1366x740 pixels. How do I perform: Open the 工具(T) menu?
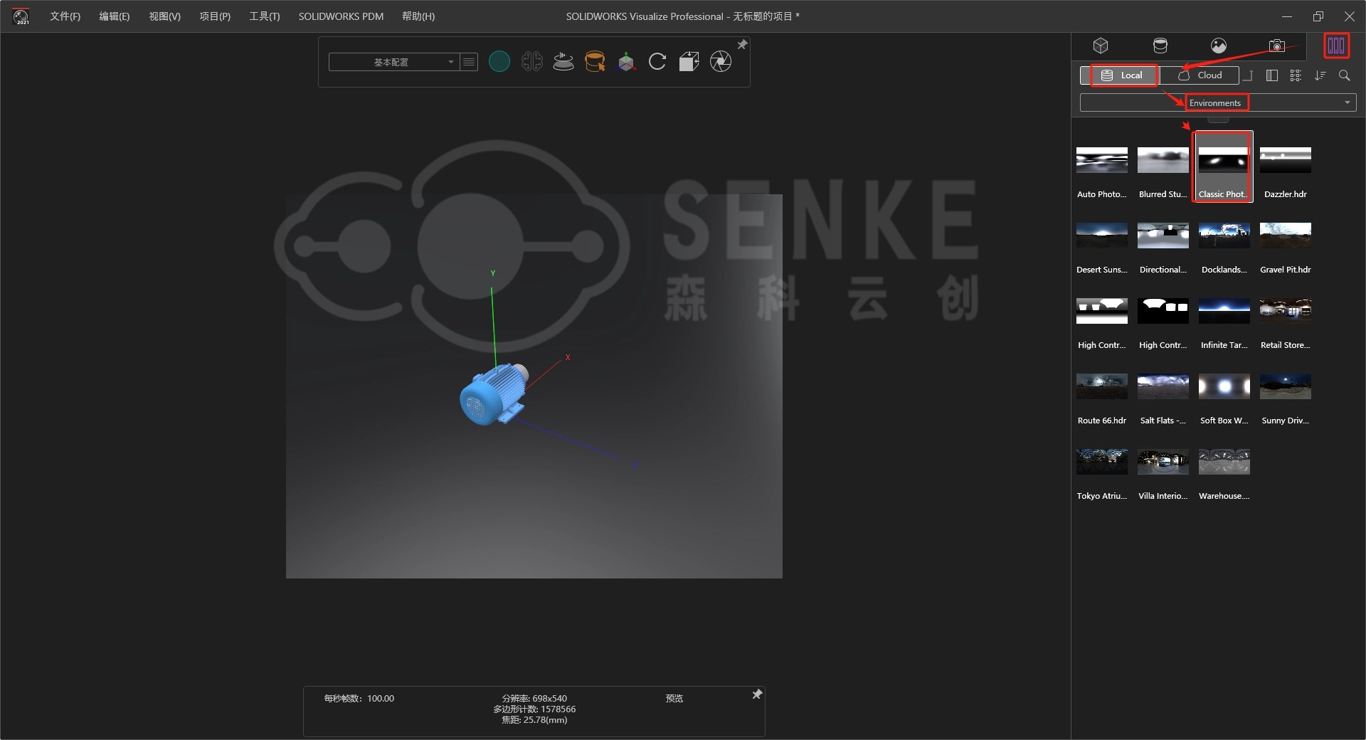point(264,16)
